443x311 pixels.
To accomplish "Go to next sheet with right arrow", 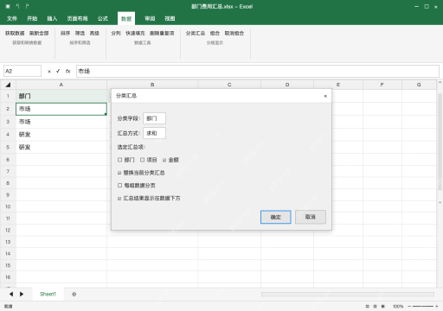I will tap(22, 294).
